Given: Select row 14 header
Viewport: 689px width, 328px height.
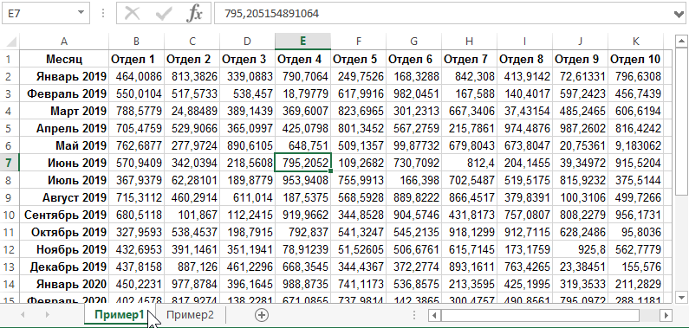Looking at the screenshot, I should (10, 284).
